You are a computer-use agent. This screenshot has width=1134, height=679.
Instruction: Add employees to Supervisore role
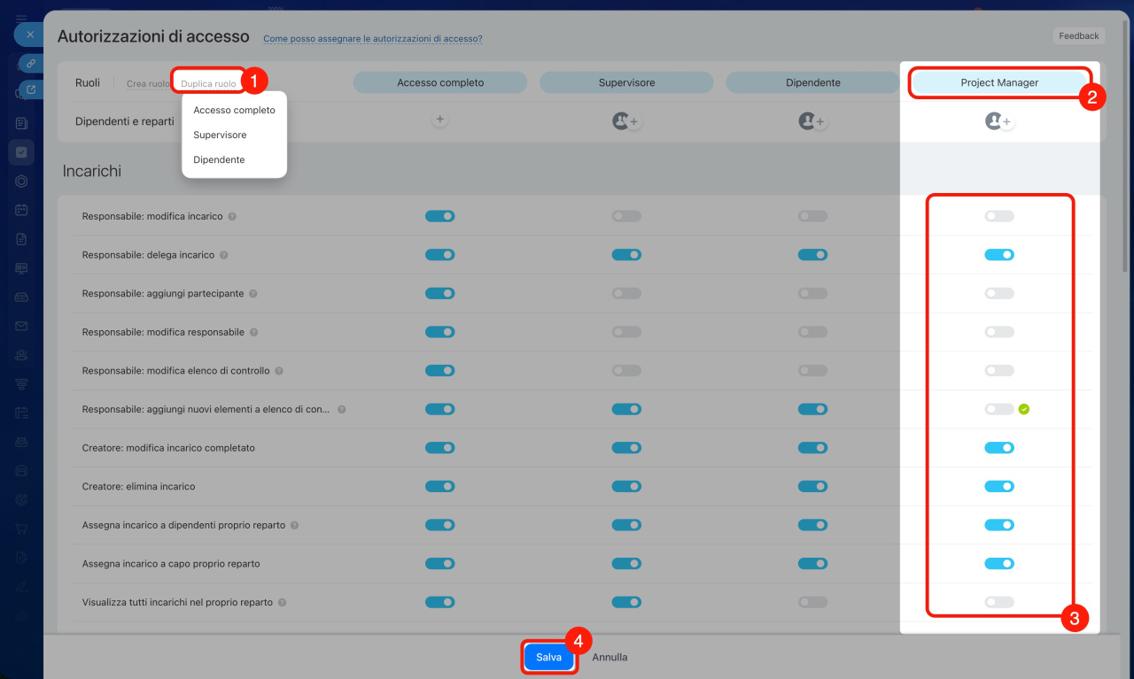[x=626, y=121]
